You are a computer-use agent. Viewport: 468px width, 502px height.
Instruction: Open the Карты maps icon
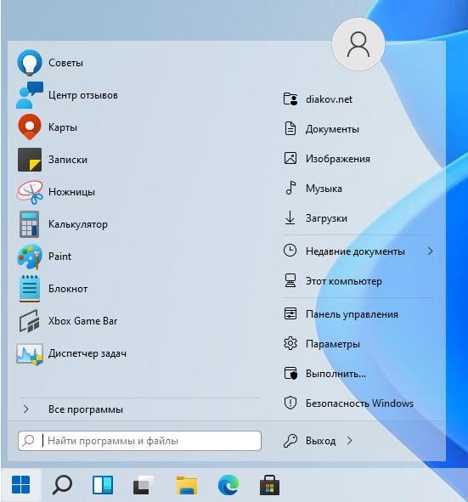30,127
